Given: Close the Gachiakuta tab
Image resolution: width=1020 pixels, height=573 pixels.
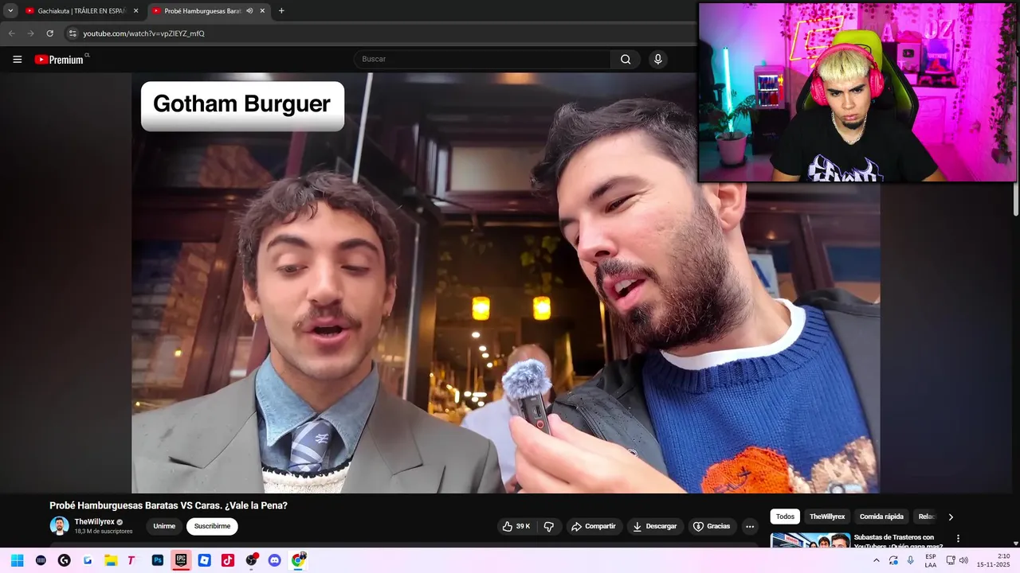Looking at the screenshot, I should point(136,11).
